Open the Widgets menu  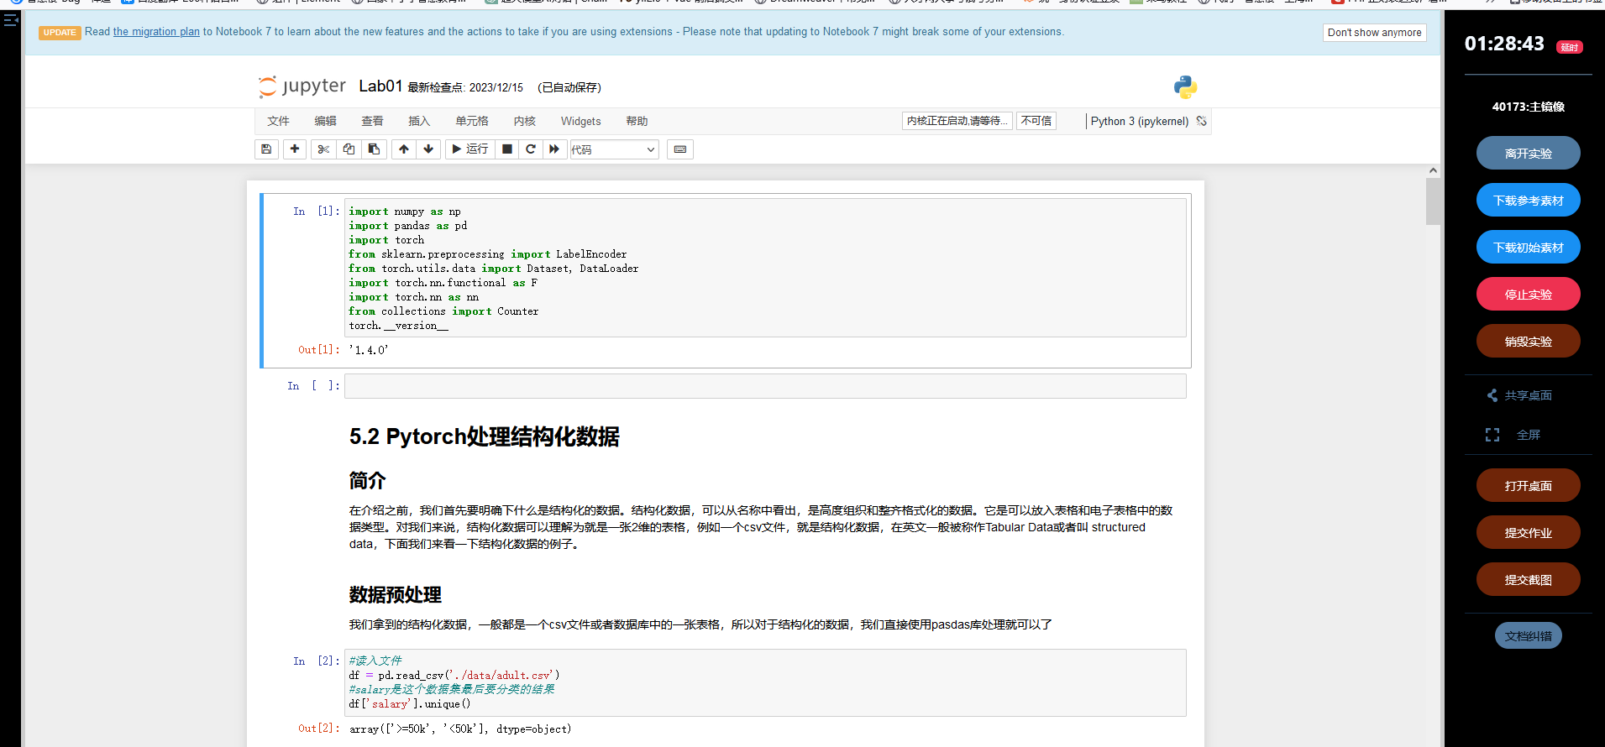click(580, 121)
